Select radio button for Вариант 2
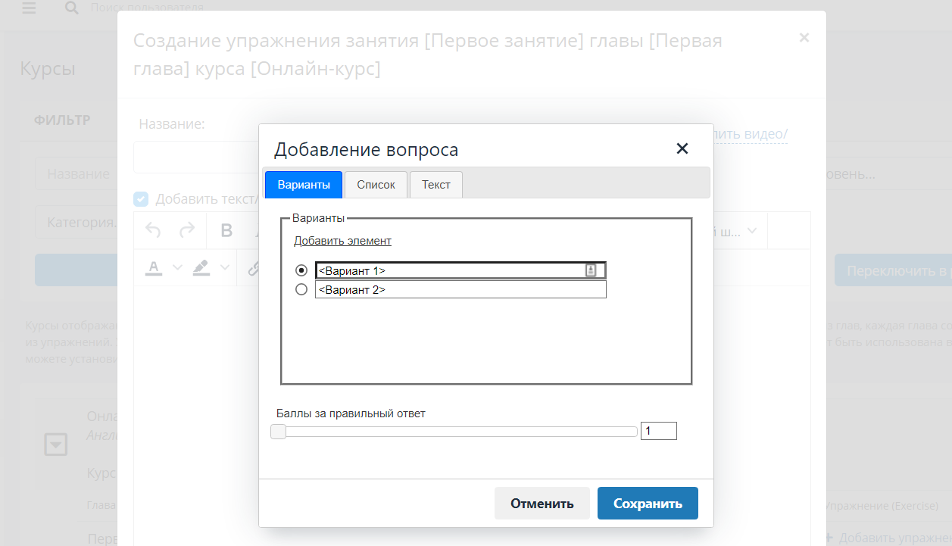952x546 pixels. (301, 289)
